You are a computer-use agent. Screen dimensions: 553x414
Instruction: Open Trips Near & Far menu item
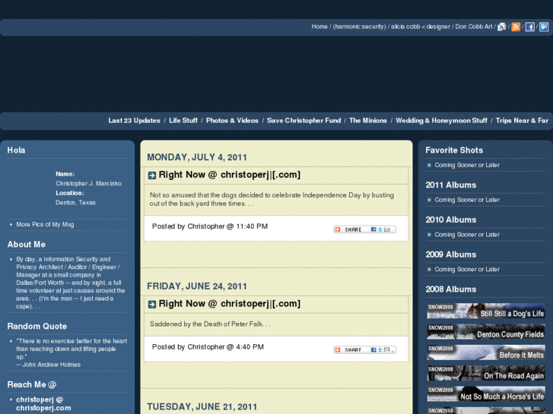coord(522,121)
